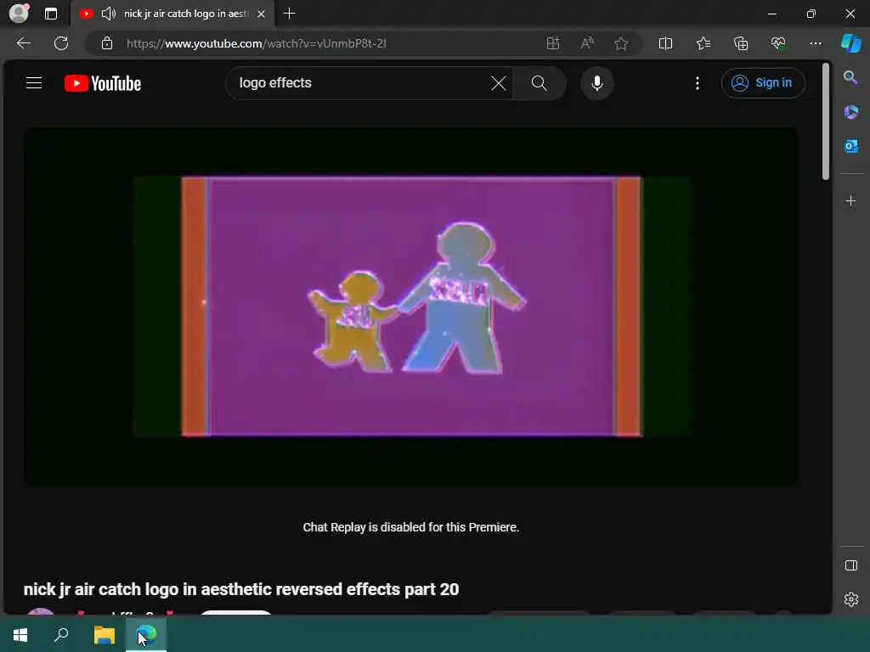870x652 pixels.
Task: Open Outlook in the sidebar
Action: pyautogui.click(x=850, y=146)
